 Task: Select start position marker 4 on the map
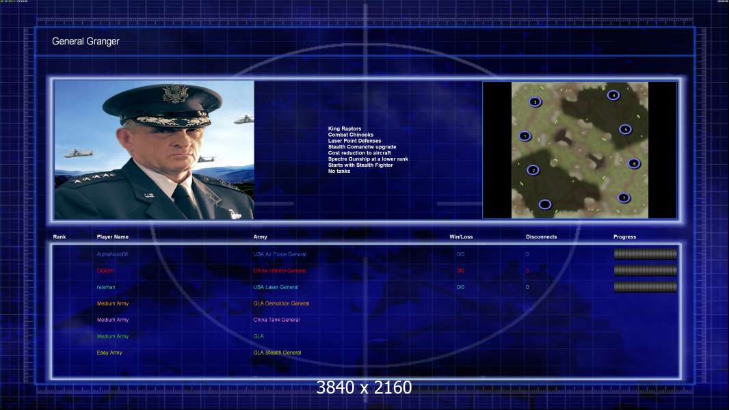613,95
